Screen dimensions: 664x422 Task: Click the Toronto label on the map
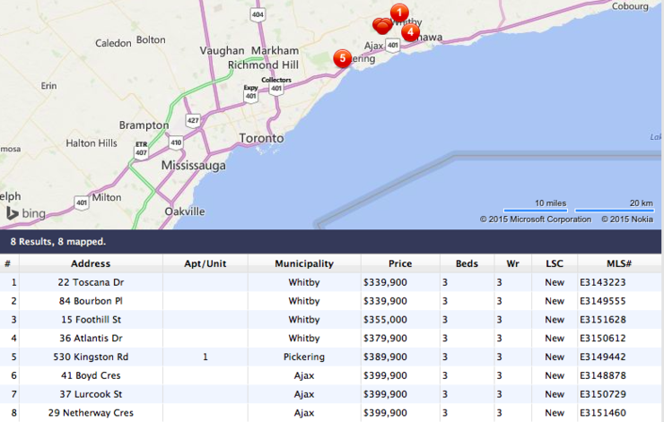(x=261, y=139)
